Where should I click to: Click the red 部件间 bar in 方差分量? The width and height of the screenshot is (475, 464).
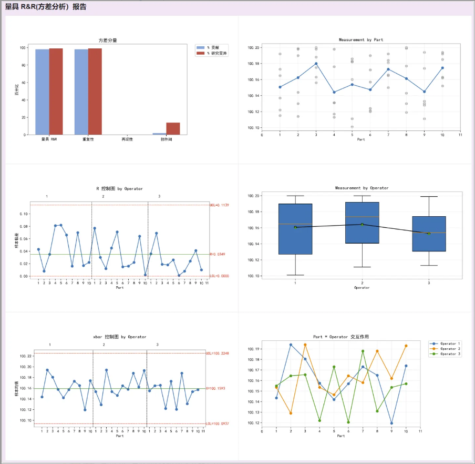coord(173,128)
